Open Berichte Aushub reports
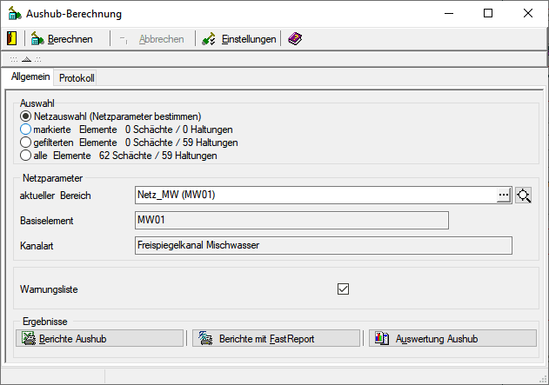 point(100,338)
